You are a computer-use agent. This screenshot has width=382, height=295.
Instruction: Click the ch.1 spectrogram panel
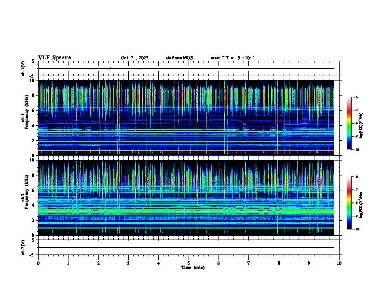tap(186, 118)
